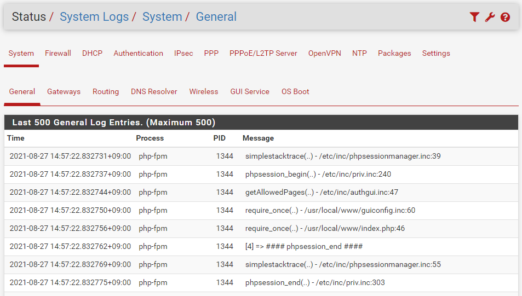This screenshot has height=296, width=522.
Task: Open General breadcrumb link
Action: (x=216, y=16)
